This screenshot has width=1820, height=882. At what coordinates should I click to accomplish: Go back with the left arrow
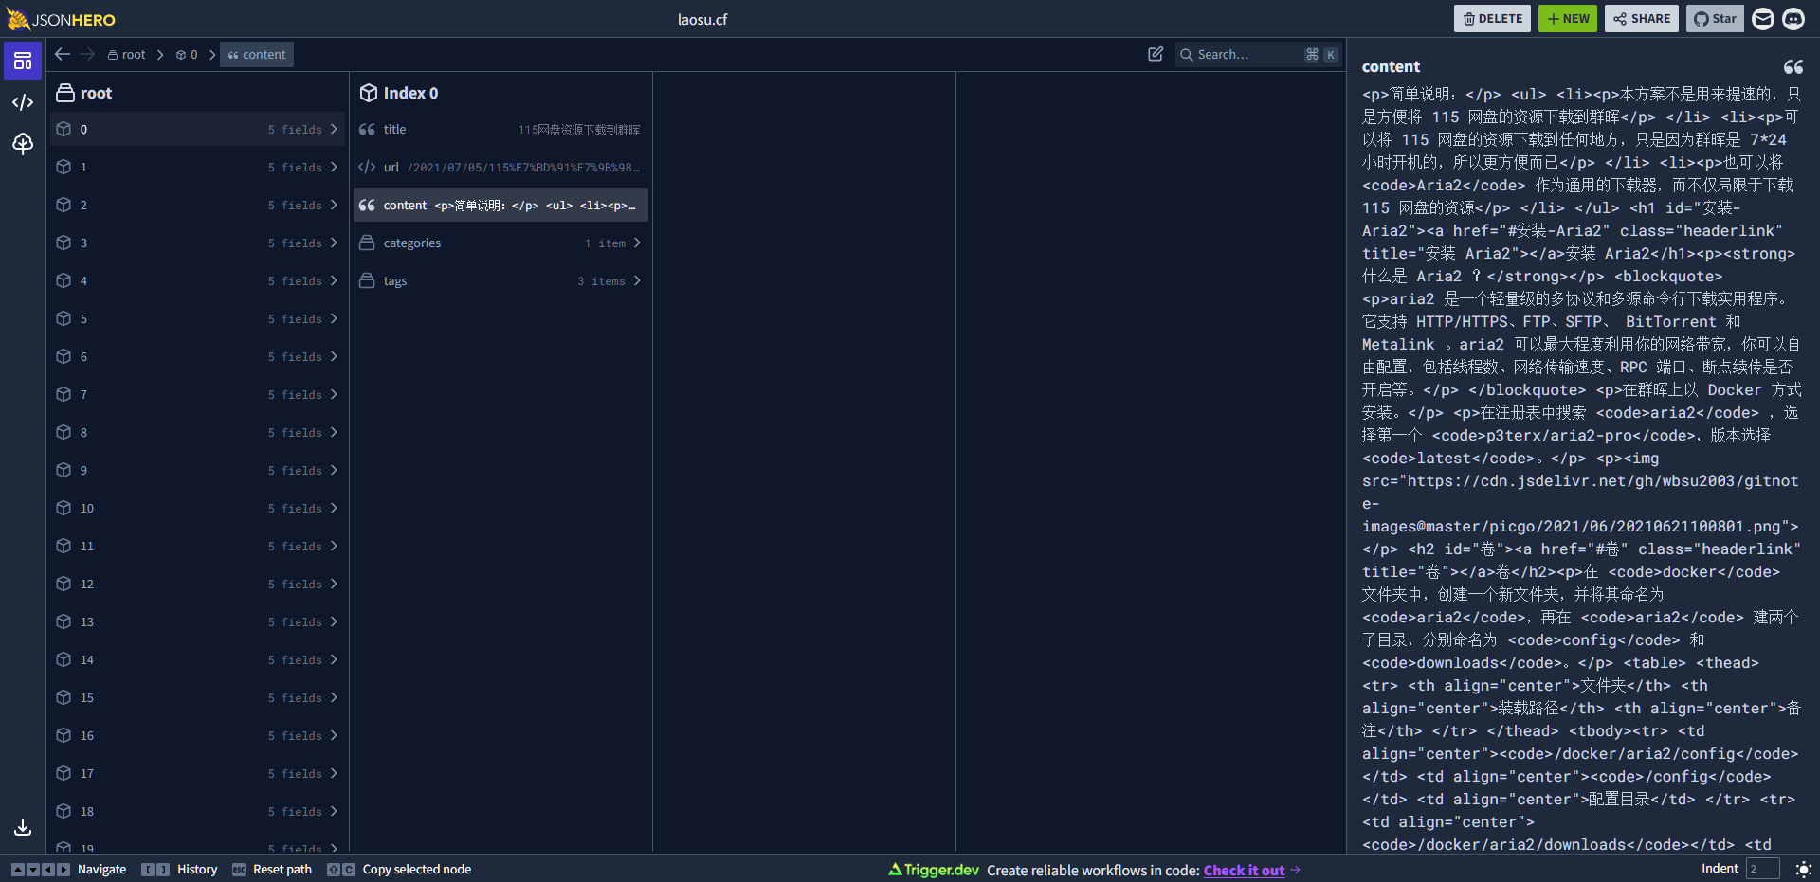(x=63, y=54)
